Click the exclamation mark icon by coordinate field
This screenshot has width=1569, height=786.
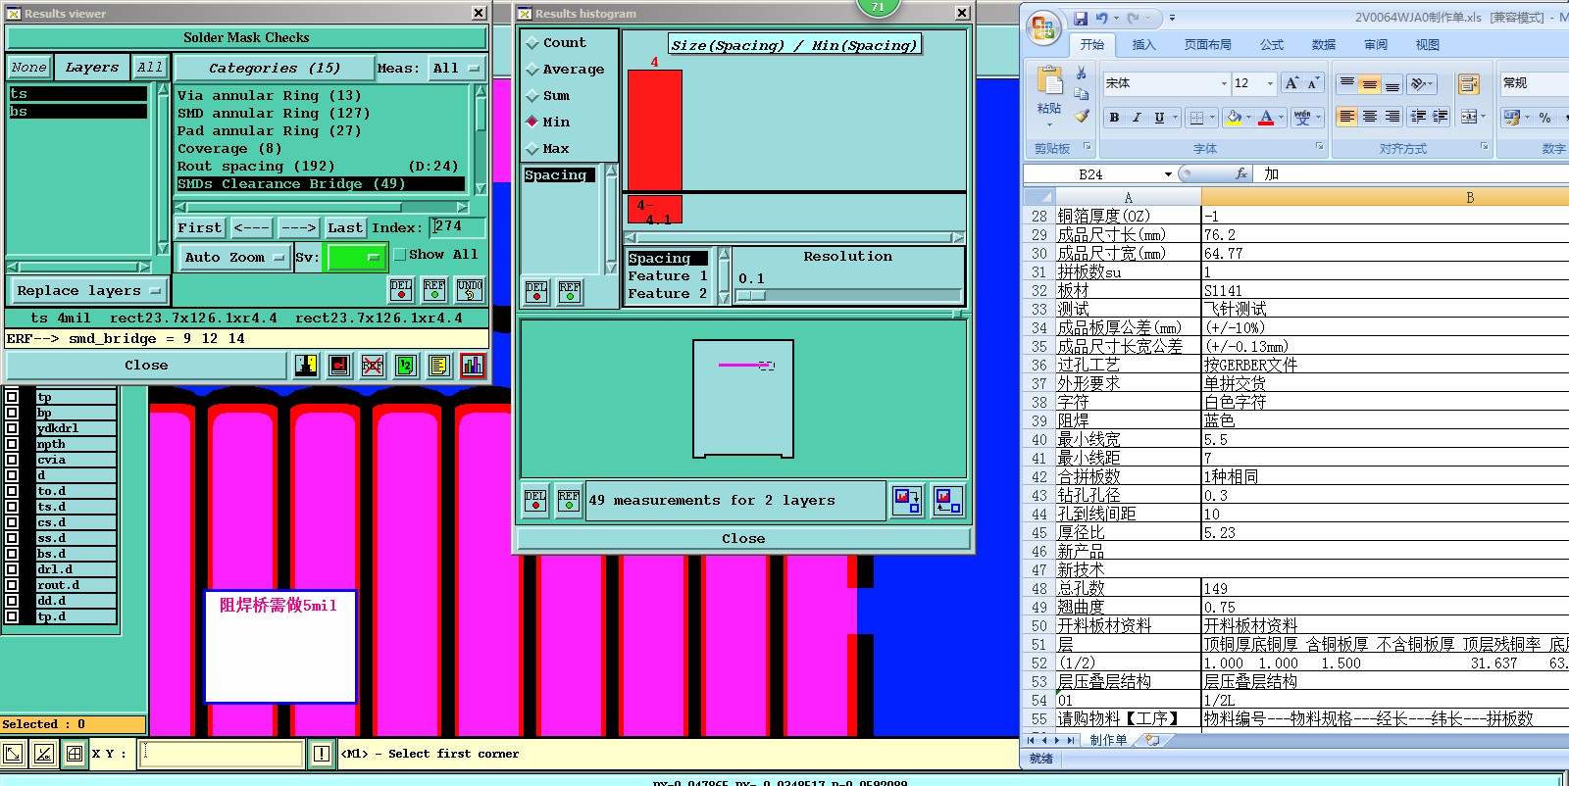pos(322,754)
